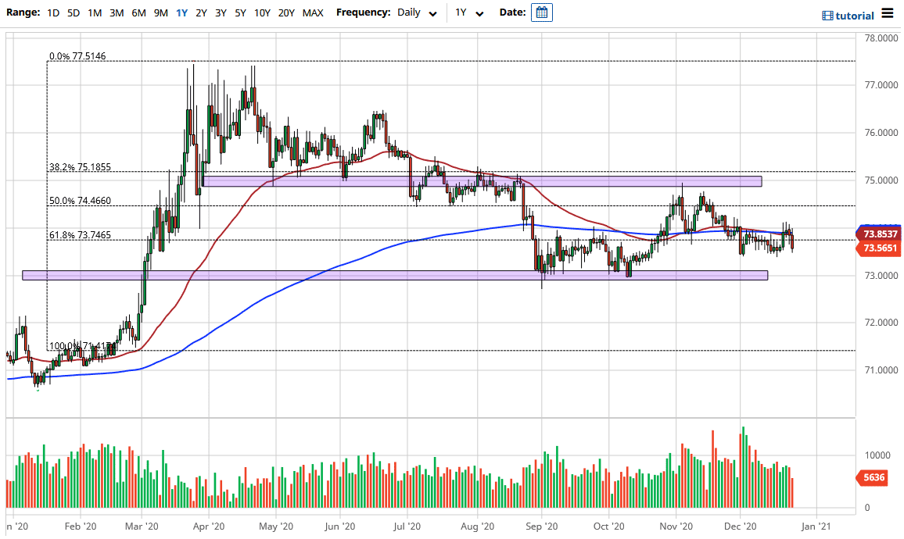
Task: Select the currently active 1Y range
Action: 180,12
